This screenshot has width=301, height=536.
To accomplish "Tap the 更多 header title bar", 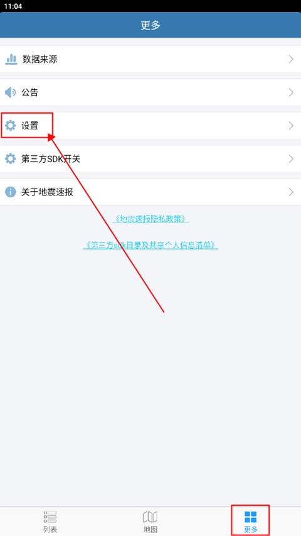I will pos(150,25).
